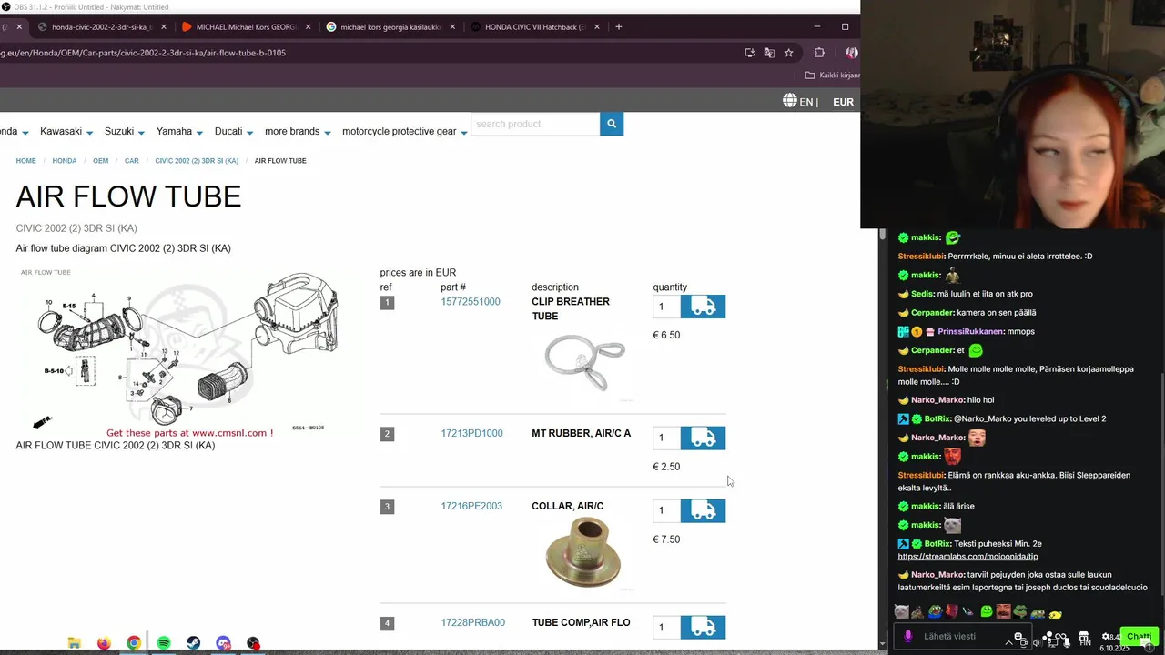Open part number 17216PE2003
Screen dimensions: 1165x655
click(471, 506)
